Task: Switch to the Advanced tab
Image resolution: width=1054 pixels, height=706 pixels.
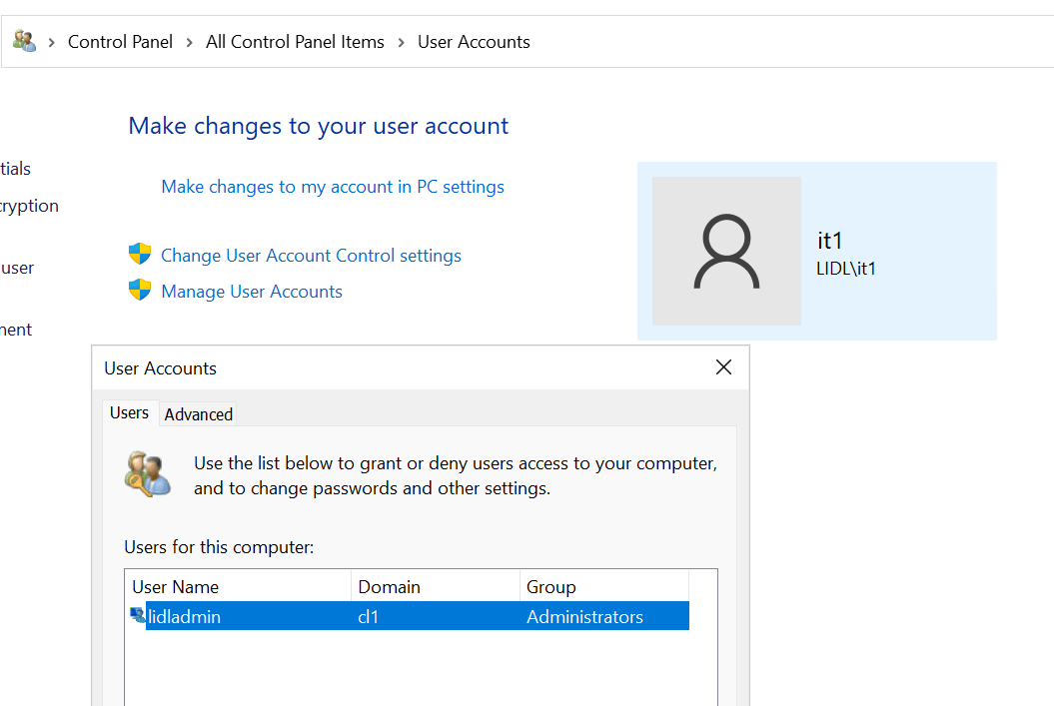Action: point(197,413)
